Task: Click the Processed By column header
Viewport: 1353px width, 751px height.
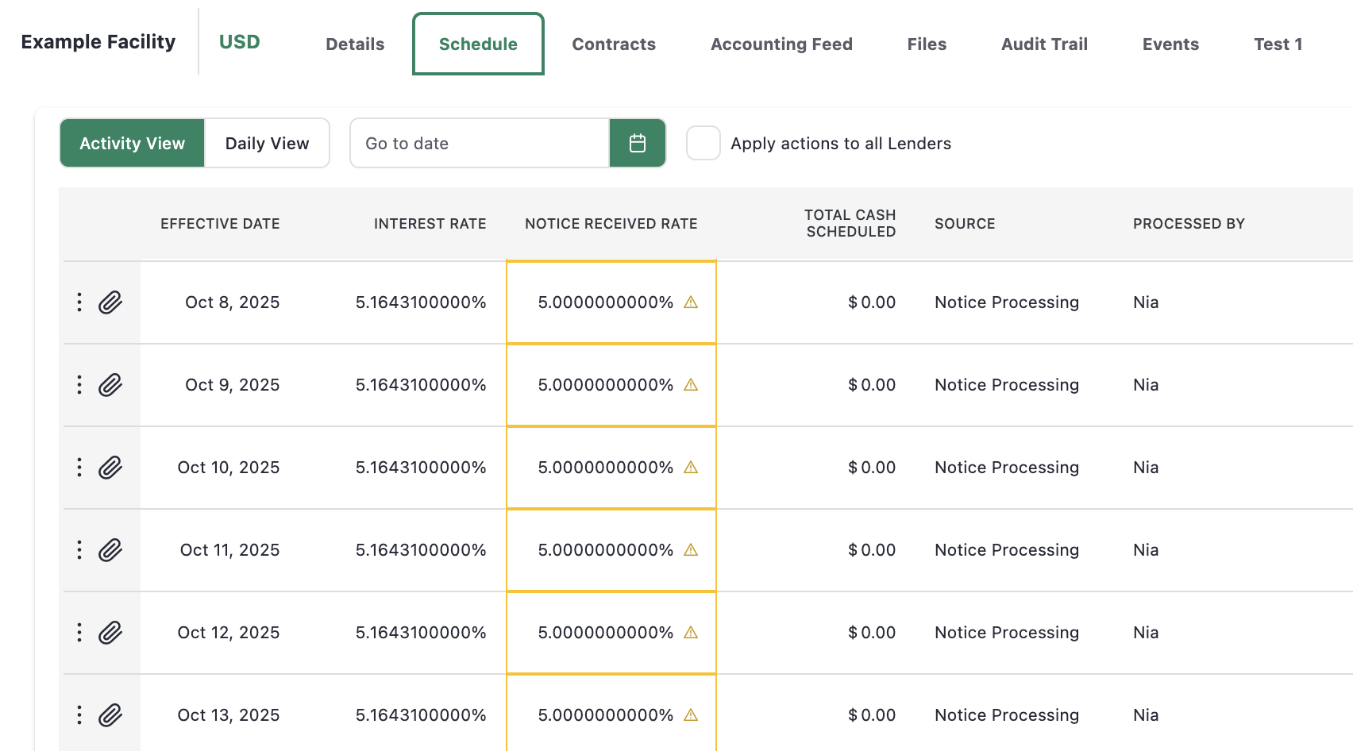Action: pyautogui.click(x=1189, y=224)
